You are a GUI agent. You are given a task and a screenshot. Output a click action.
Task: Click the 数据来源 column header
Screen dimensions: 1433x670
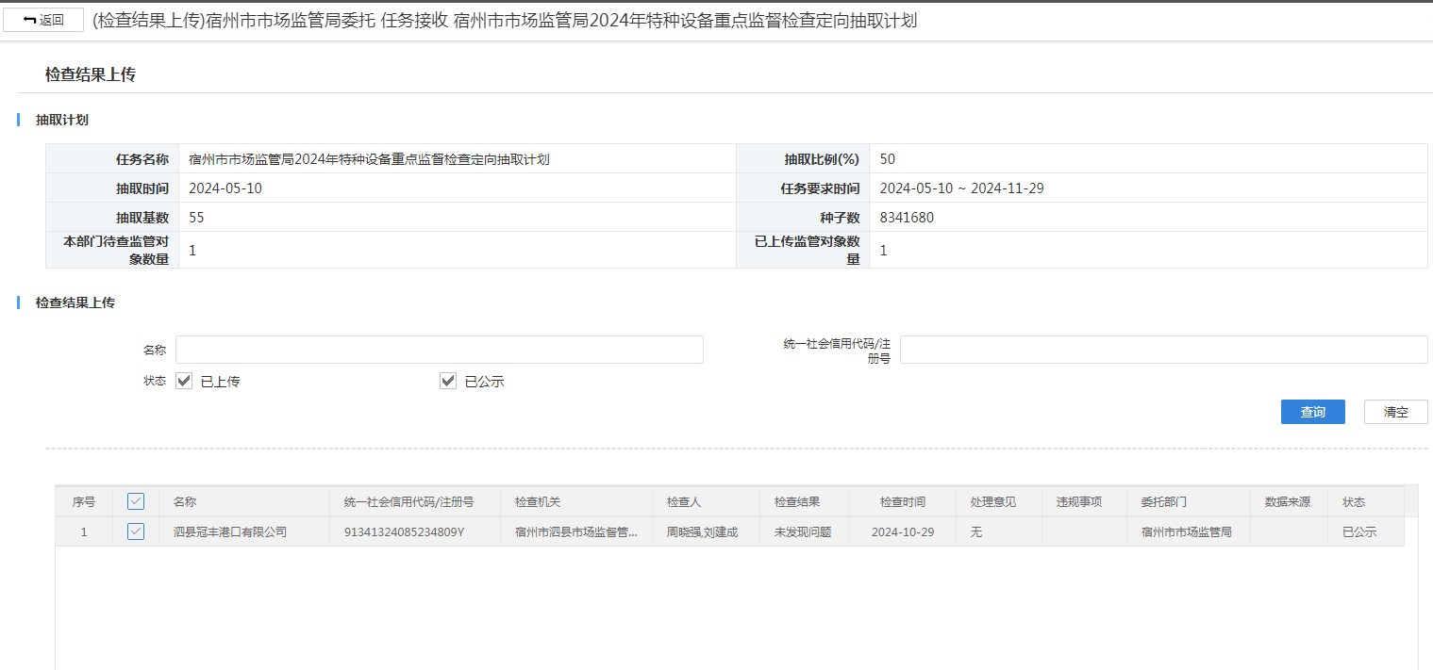[x=1288, y=502]
